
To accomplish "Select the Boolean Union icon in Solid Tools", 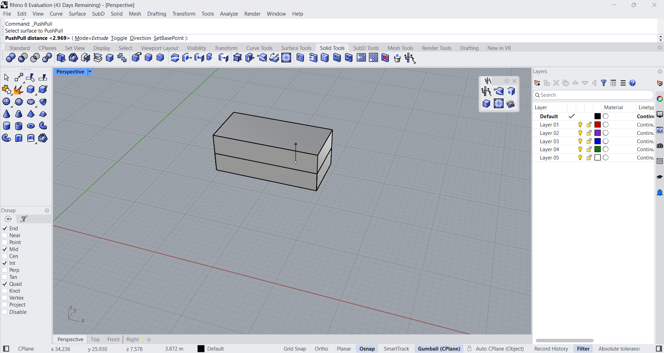I will pos(11,58).
